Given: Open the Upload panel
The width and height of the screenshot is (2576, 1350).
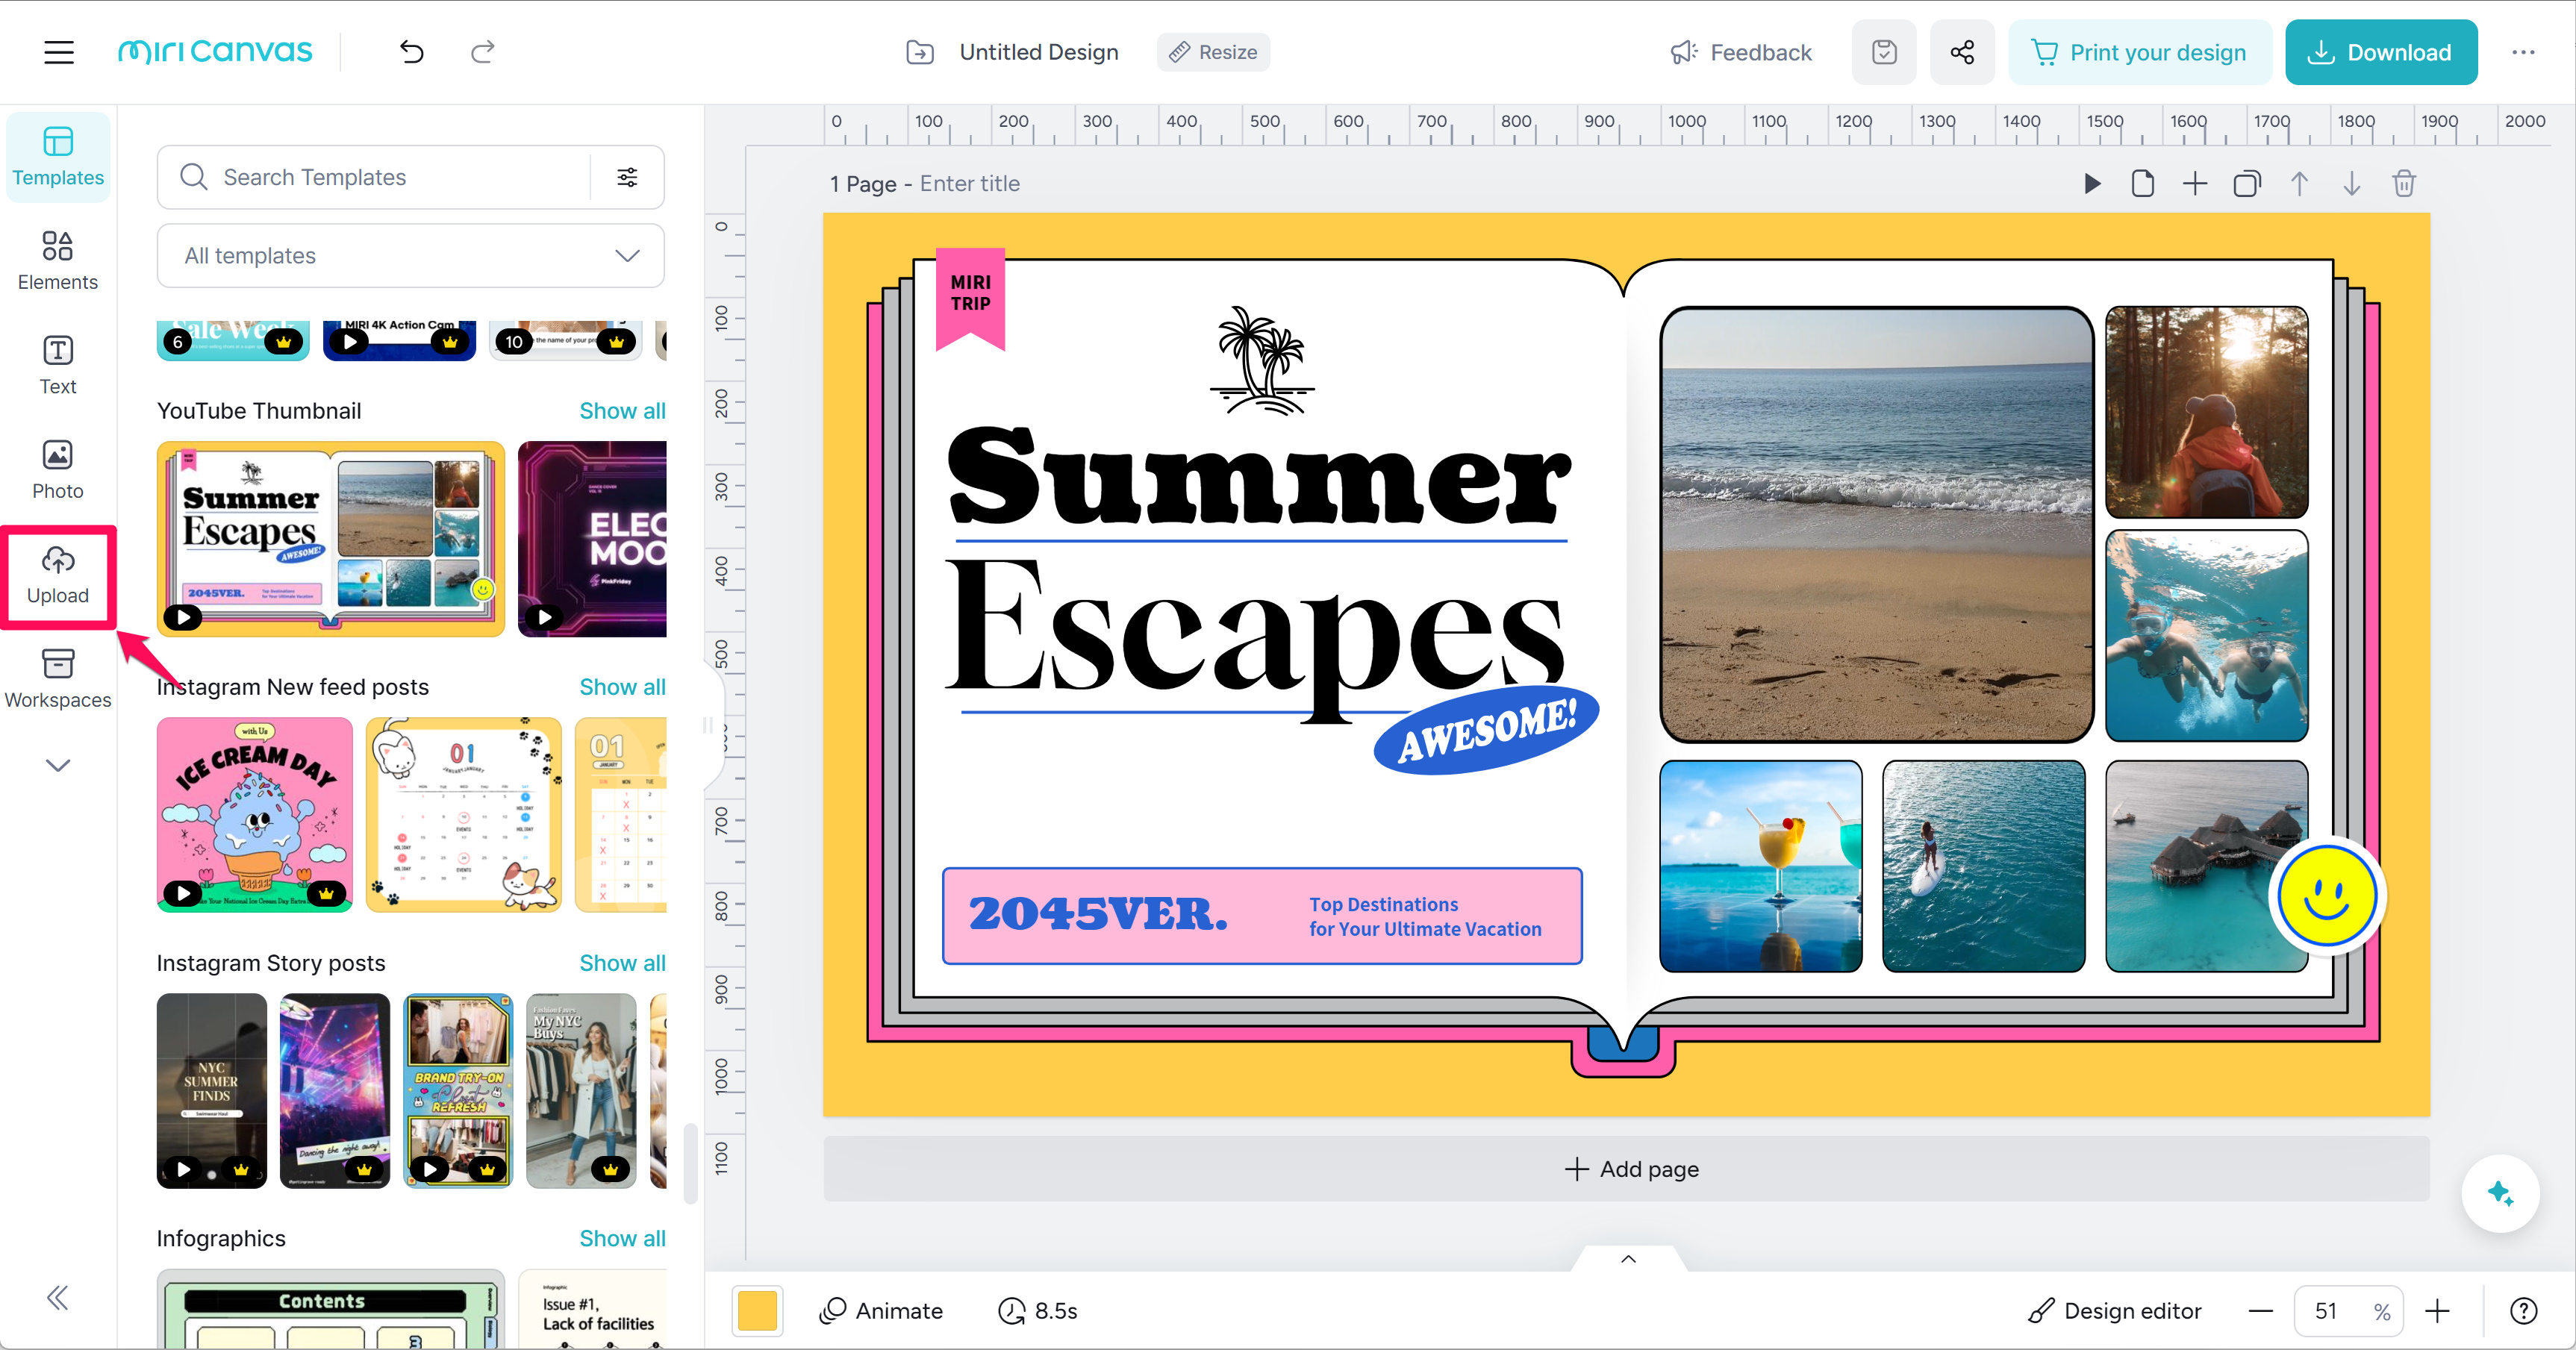Looking at the screenshot, I should (x=58, y=576).
